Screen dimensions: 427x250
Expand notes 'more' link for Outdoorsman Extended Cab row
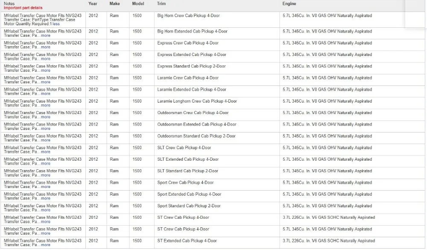[x=46, y=129]
